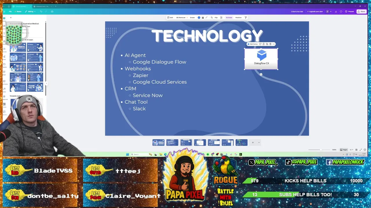
Task: Open the corner rounding icon
Action: pos(207,18)
